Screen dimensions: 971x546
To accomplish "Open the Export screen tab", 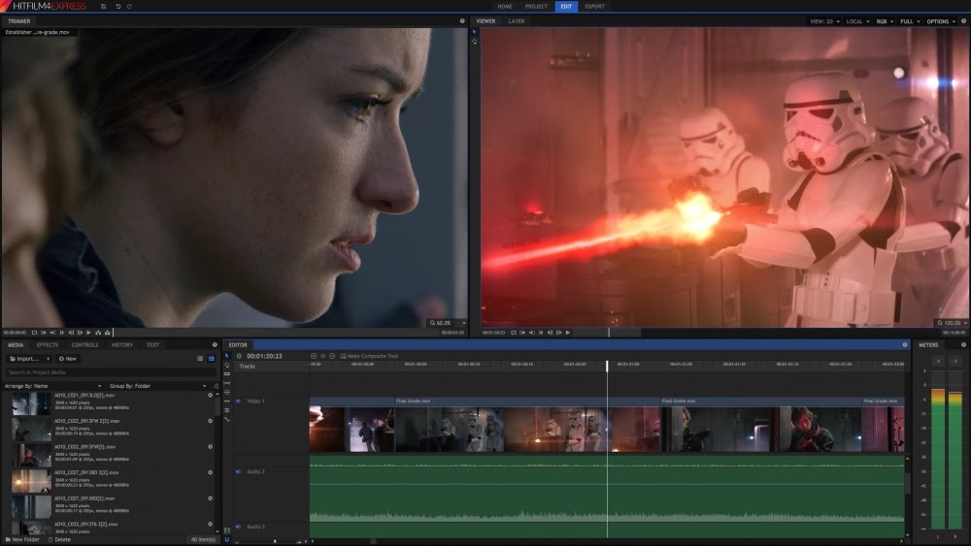I will [x=594, y=7].
